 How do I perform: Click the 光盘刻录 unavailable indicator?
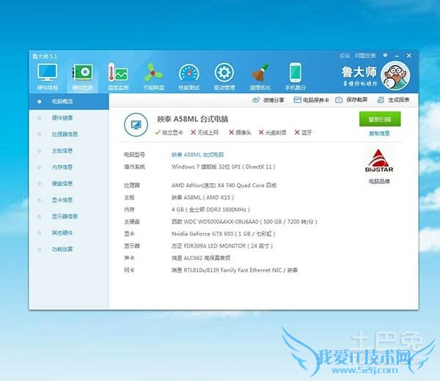[273, 133]
